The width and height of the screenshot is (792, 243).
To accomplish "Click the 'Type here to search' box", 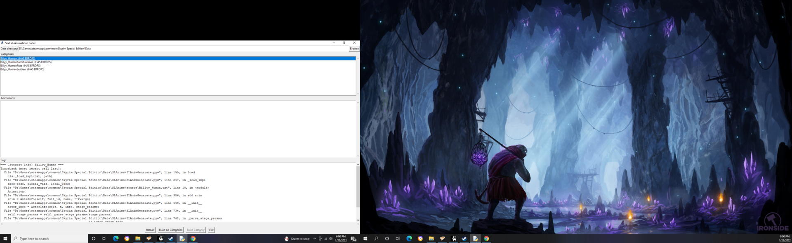I will pyautogui.click(x=49, y=238).
